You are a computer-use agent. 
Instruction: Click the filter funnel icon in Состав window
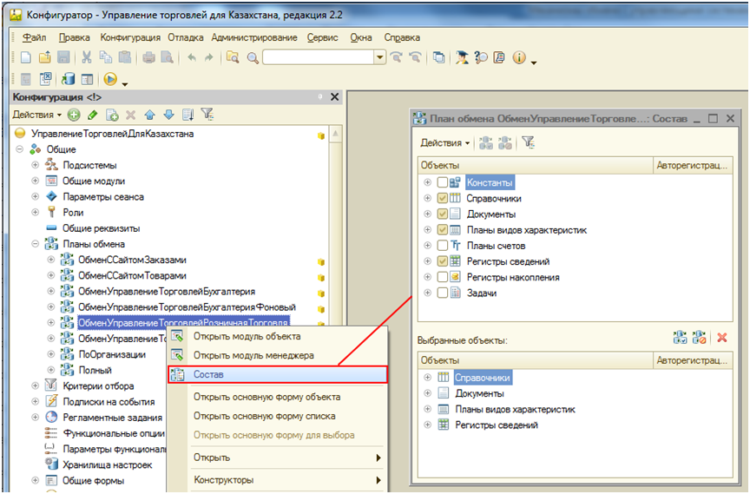point(529,142)
